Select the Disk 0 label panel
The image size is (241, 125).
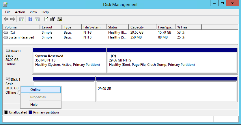tap(18, 61)
